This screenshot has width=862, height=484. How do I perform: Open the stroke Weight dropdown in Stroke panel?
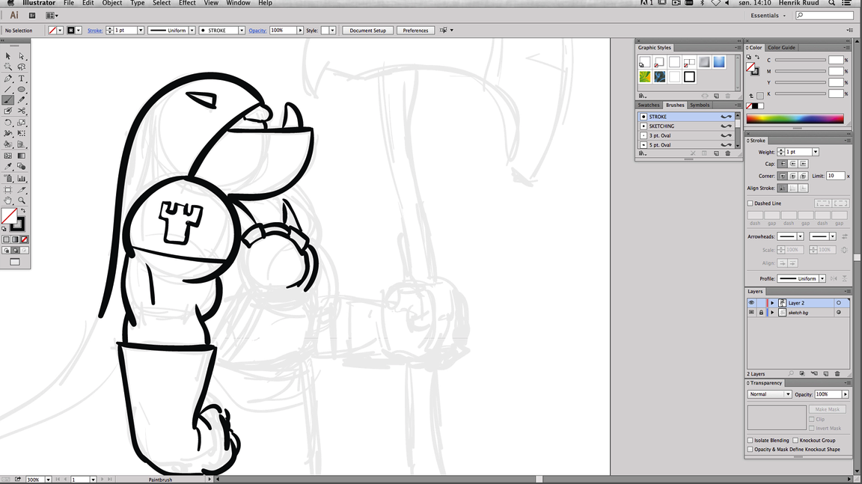click(816, 152)
